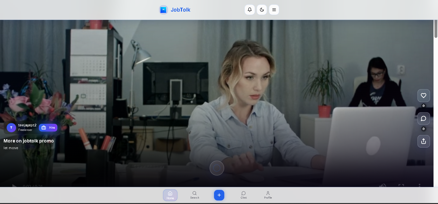Open the JobTolk brand name link
Image resolution: width=438 pixels, height=204 pixels.
click(x=180, y=10)
